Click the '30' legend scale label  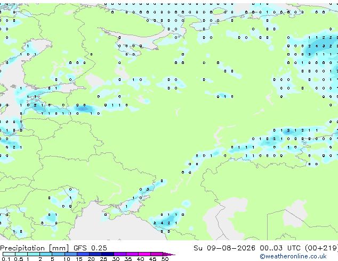click(116, 259)
